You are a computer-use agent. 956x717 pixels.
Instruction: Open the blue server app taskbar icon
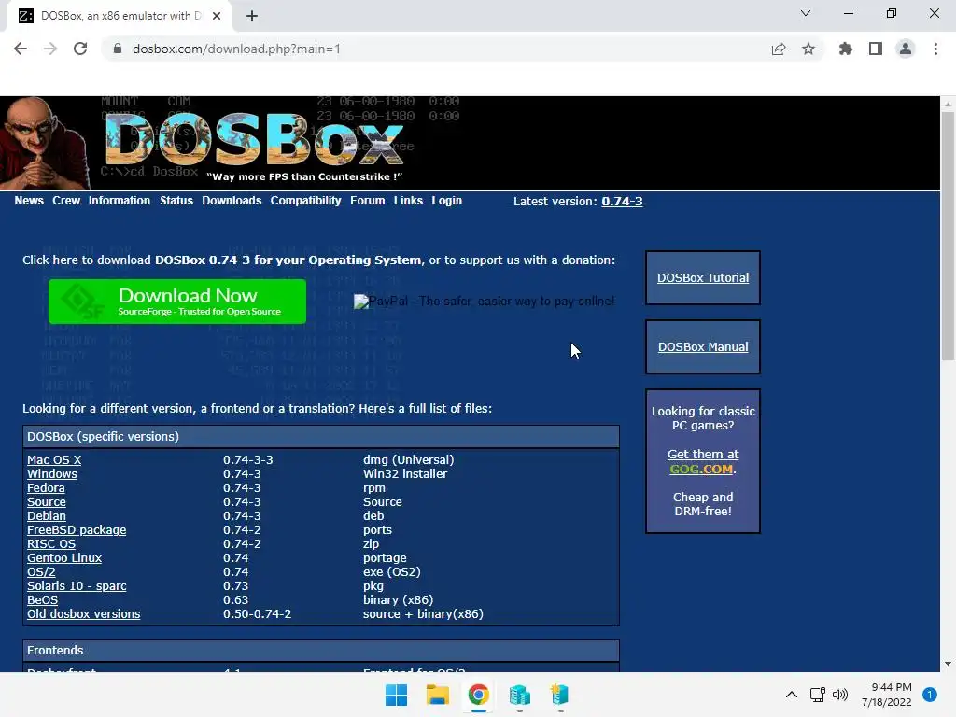click(519, 695)
